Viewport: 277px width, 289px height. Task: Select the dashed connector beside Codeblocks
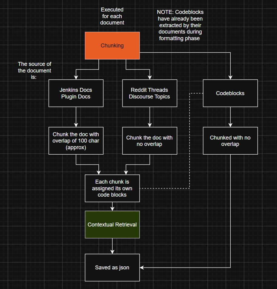tap(190, 141)
